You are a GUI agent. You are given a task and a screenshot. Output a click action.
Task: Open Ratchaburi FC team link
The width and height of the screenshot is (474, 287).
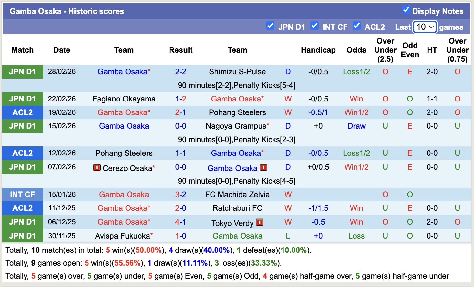click(237, 208)
